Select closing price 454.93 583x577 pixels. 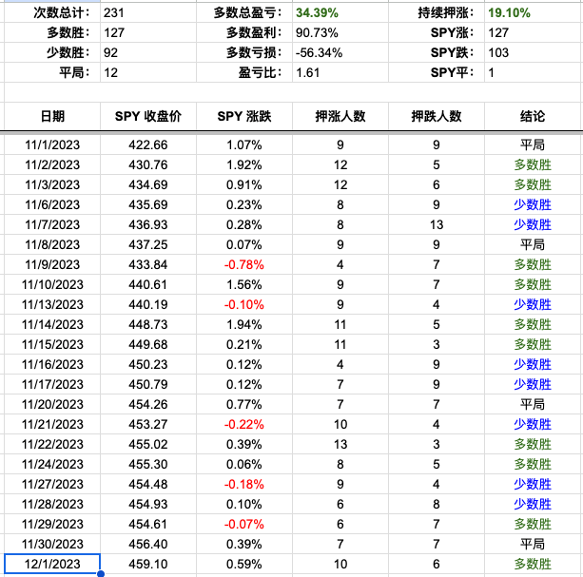[x=148, y=504]
